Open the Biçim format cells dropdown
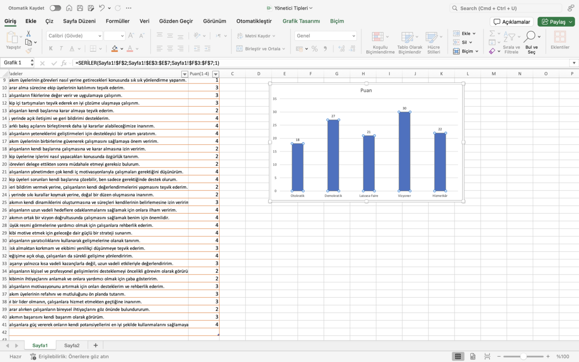The width and height of the screenshot is (579, 362). click(x=466, y=51)
